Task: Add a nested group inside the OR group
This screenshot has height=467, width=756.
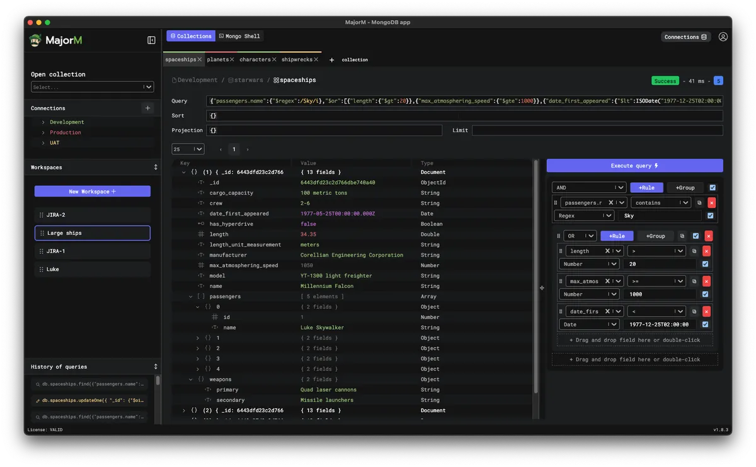Action: point(655,236)
